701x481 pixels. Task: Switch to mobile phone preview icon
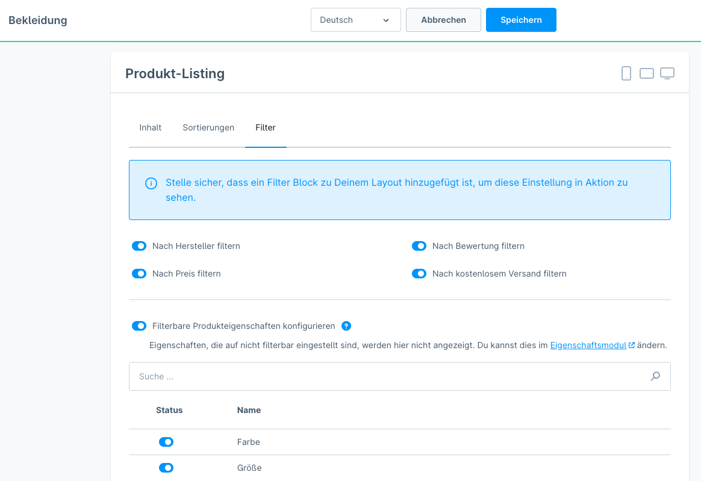click(x=626, y=73)
